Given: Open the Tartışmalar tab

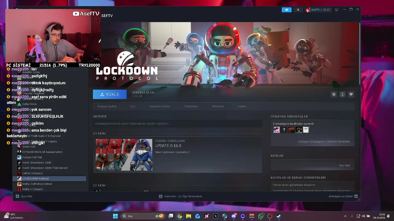Looking at the screenshot, I should click(191, 106).
